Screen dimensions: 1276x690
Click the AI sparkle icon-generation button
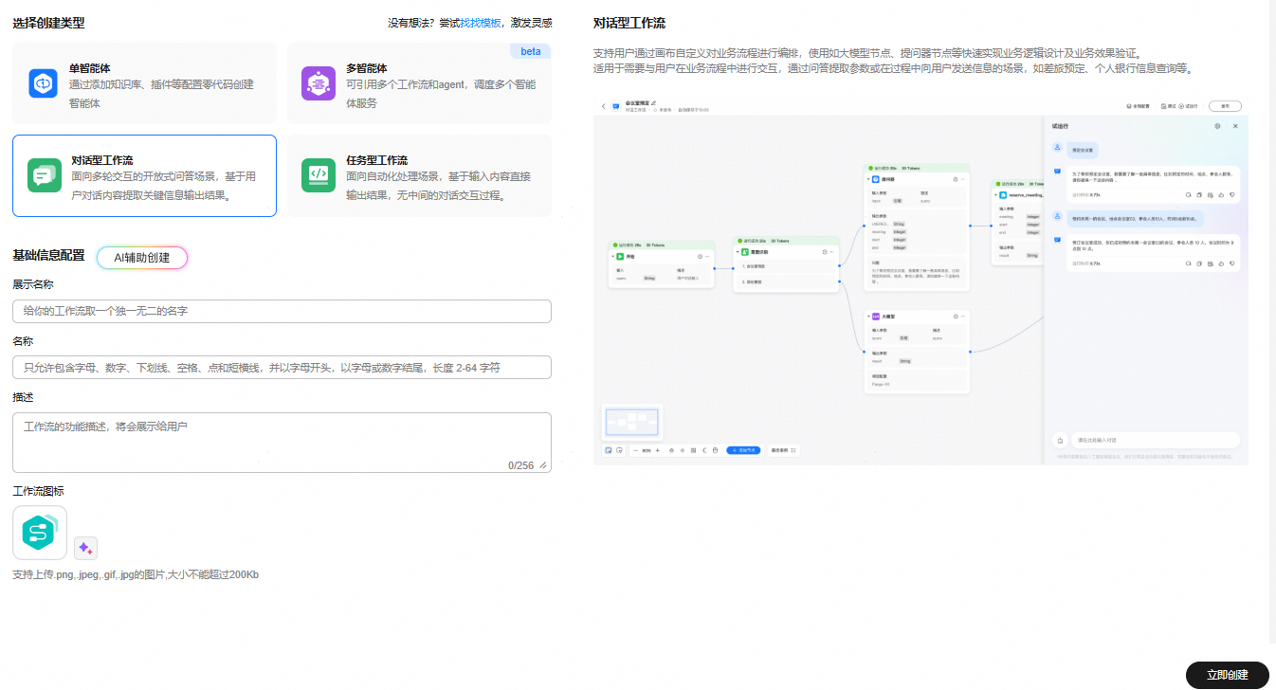tap(85, 548)
